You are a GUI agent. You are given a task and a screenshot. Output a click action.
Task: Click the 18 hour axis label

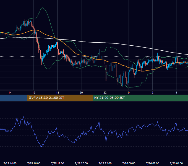pyautogui.click(x=58, y=93)
